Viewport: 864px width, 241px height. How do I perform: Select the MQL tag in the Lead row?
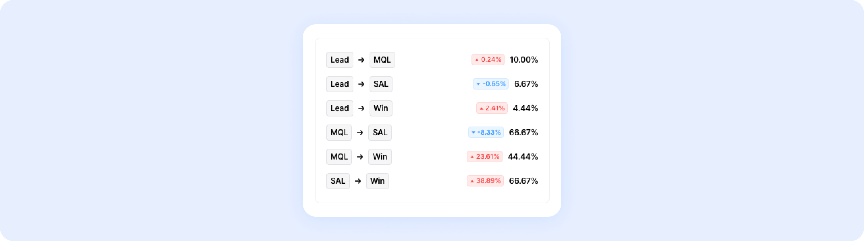click(x=382, y=60)
